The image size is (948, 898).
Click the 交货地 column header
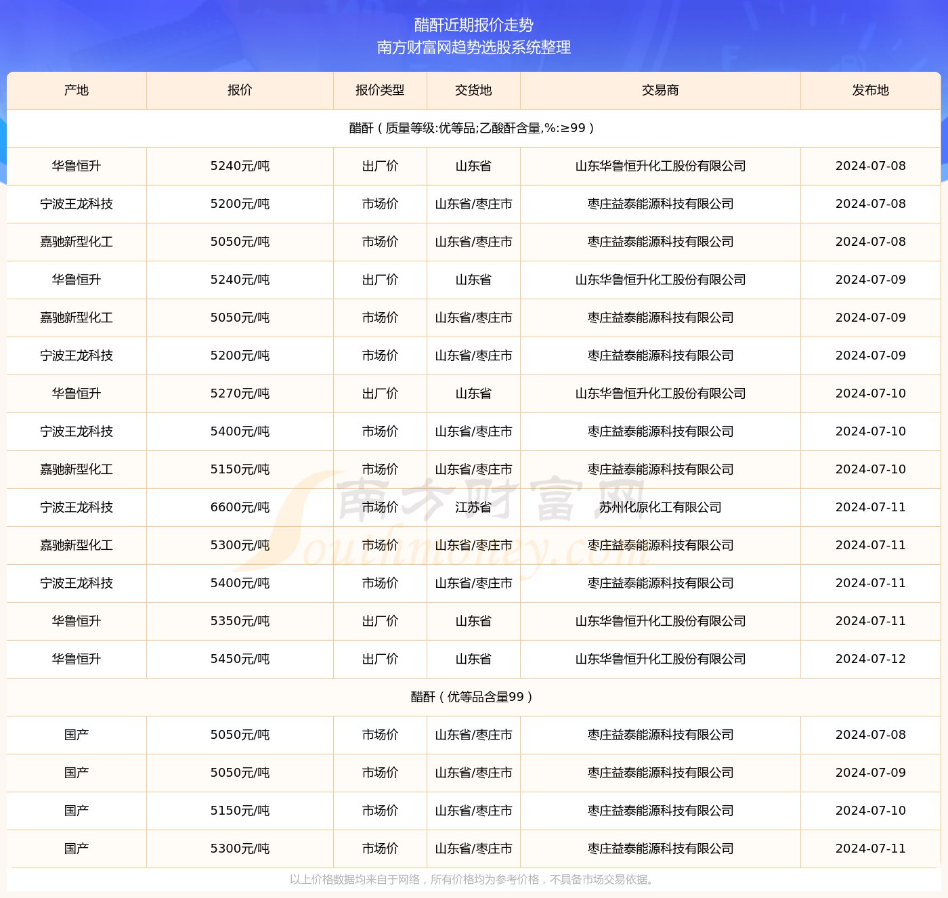pyautogui.click(x=473, y=90)
